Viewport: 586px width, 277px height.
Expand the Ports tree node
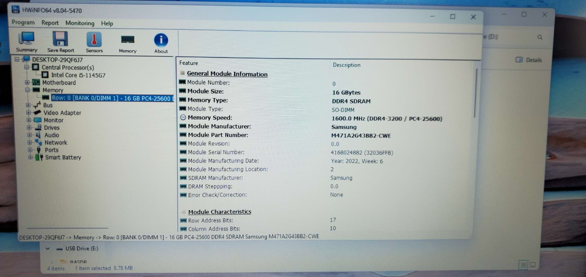[30, 150]
